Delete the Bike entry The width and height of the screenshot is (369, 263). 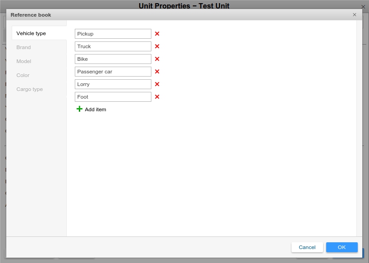pos(157,59)
